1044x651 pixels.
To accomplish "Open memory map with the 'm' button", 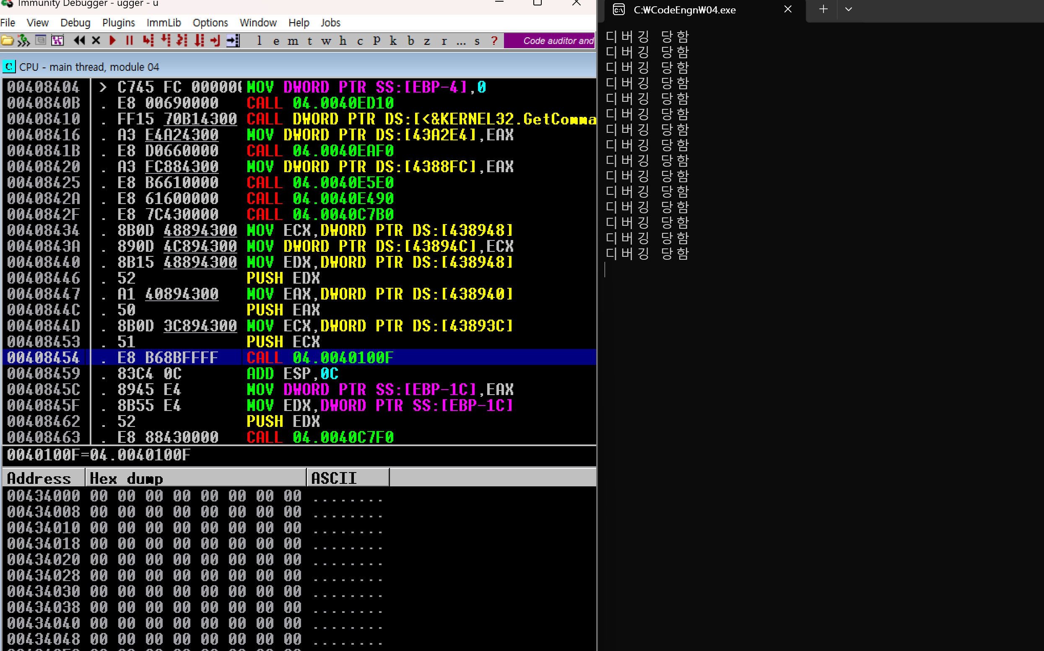I will (x=293, y=41).
